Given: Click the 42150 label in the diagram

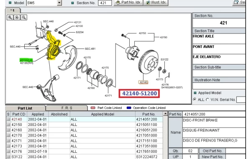Looking at the screenshot, I should pyautogui.click(x=164, y=37).
